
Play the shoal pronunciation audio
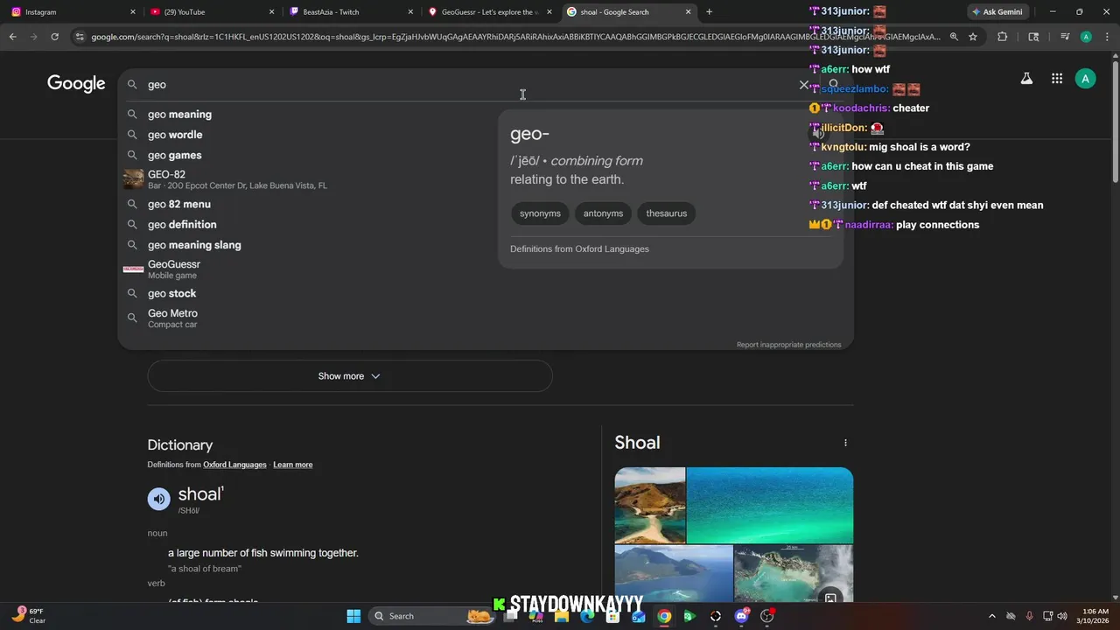[158, 499]
